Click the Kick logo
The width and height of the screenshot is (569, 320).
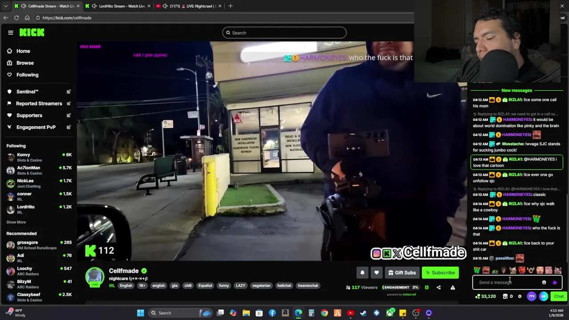tap(32, 32)
